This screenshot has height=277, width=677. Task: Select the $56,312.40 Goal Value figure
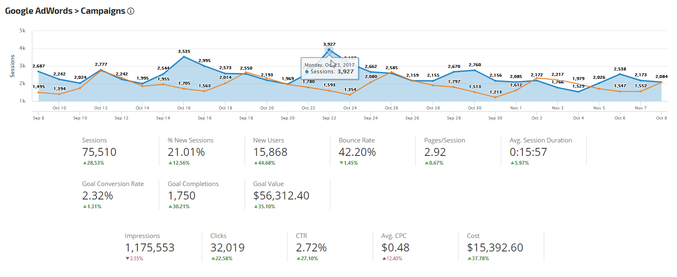(281, 196)
